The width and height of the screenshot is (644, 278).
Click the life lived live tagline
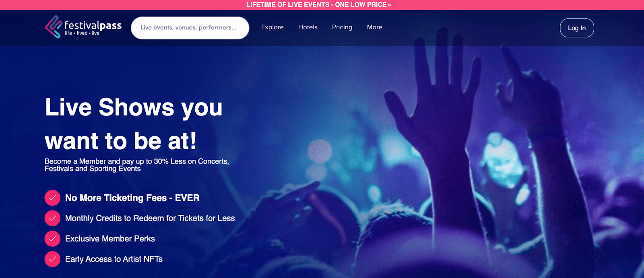tap(82, 33)
